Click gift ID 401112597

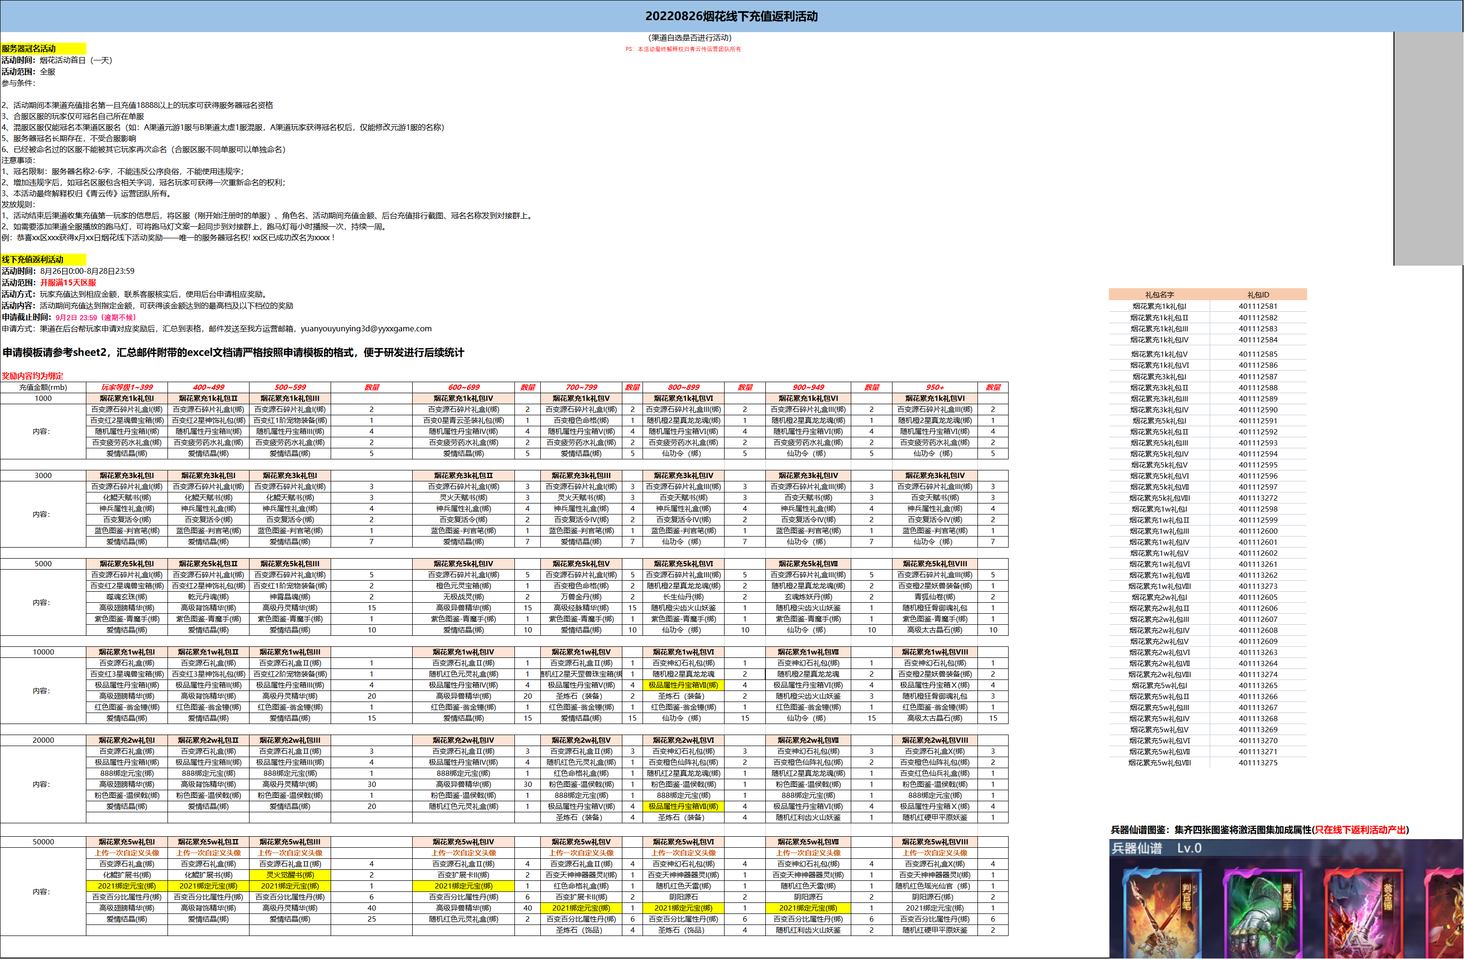[x=1258, y=487]
